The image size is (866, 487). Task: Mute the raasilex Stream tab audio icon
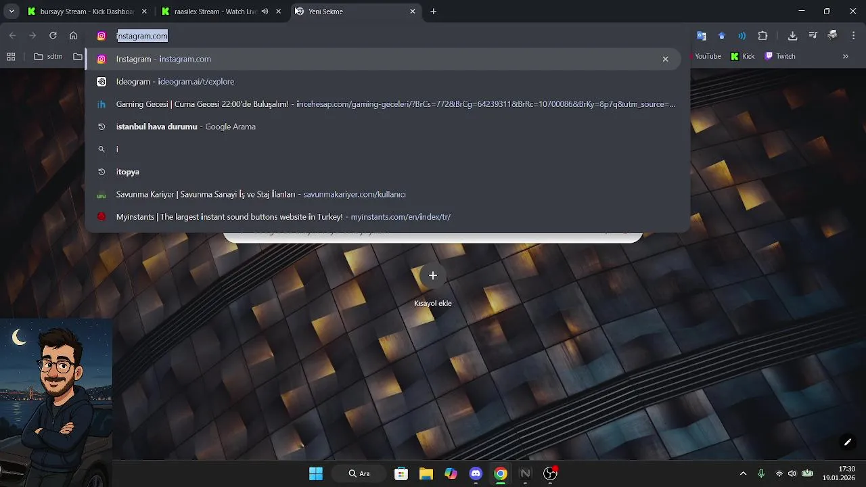(x=265, y=11)
